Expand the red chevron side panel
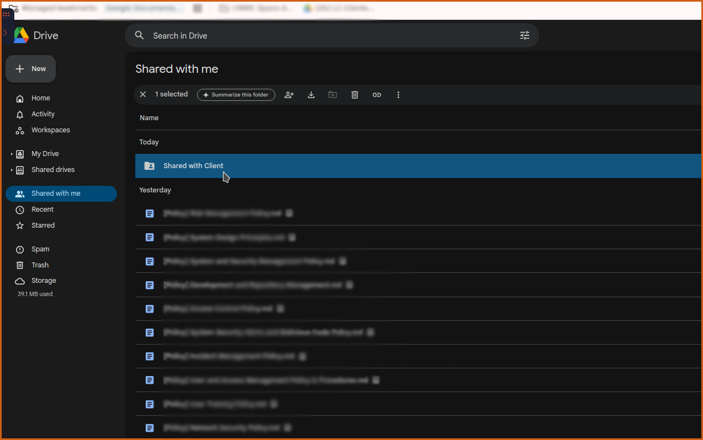This screenshot has width=703, height=440. tap(5, 33)
